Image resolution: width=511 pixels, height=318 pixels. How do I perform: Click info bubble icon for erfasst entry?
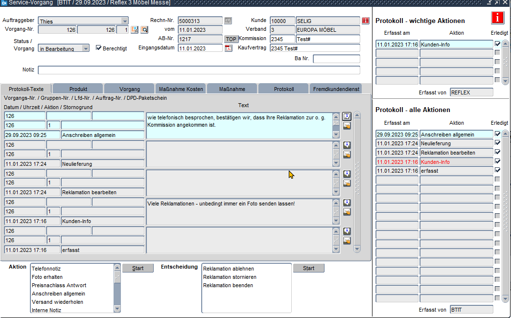tap(347, 231)
